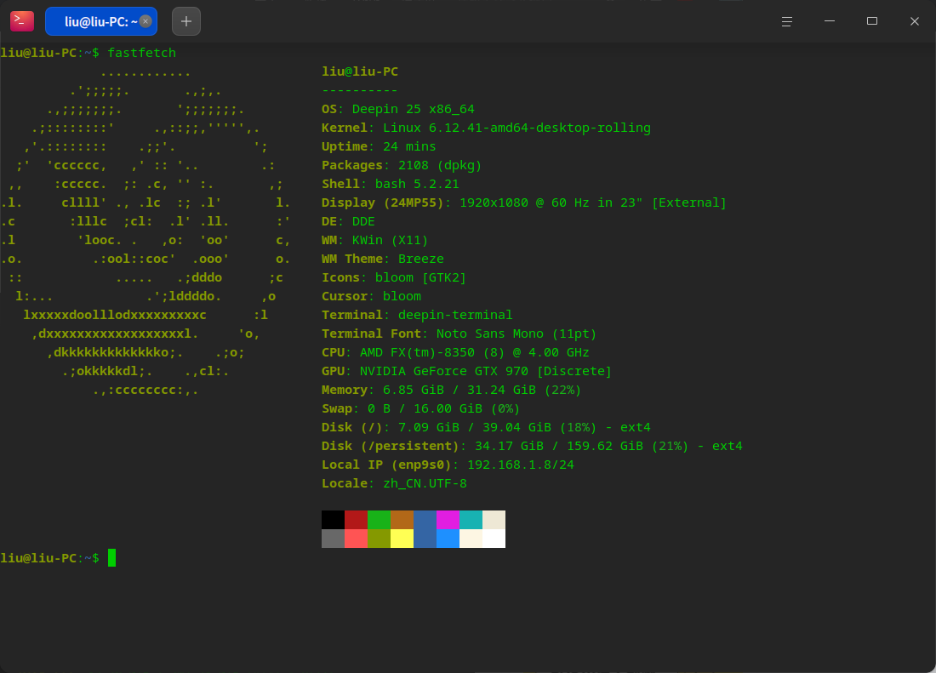
Task: Click the teal color block
Action: click(x=471, y=520)
